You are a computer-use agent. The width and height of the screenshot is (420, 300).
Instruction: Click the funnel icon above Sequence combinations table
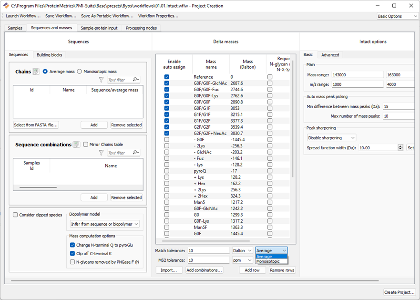(101, 153)
